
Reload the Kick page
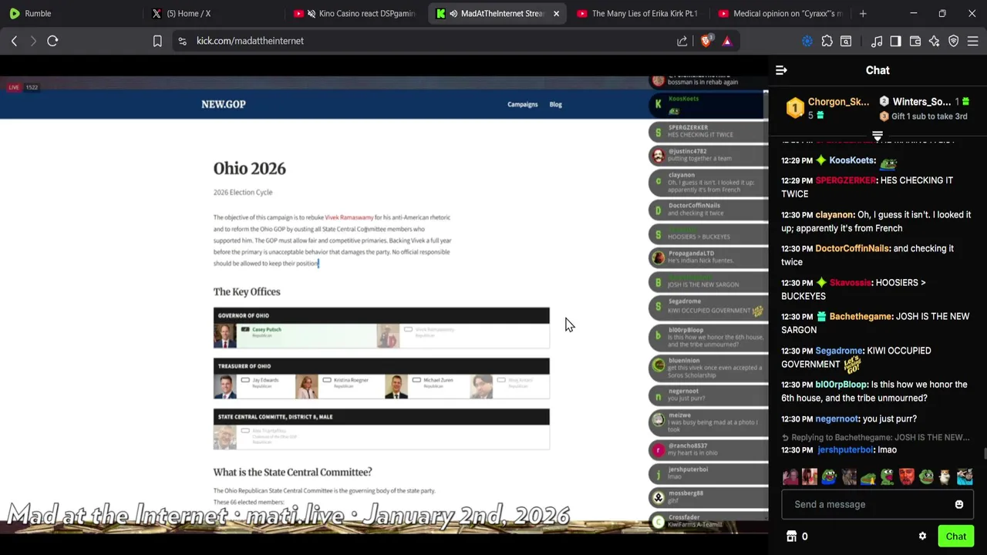(52, 41)
